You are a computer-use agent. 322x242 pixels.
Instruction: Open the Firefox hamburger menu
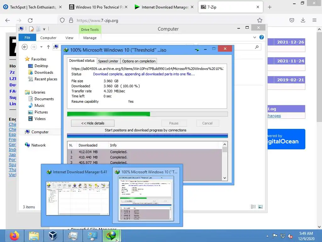[314, 20]
